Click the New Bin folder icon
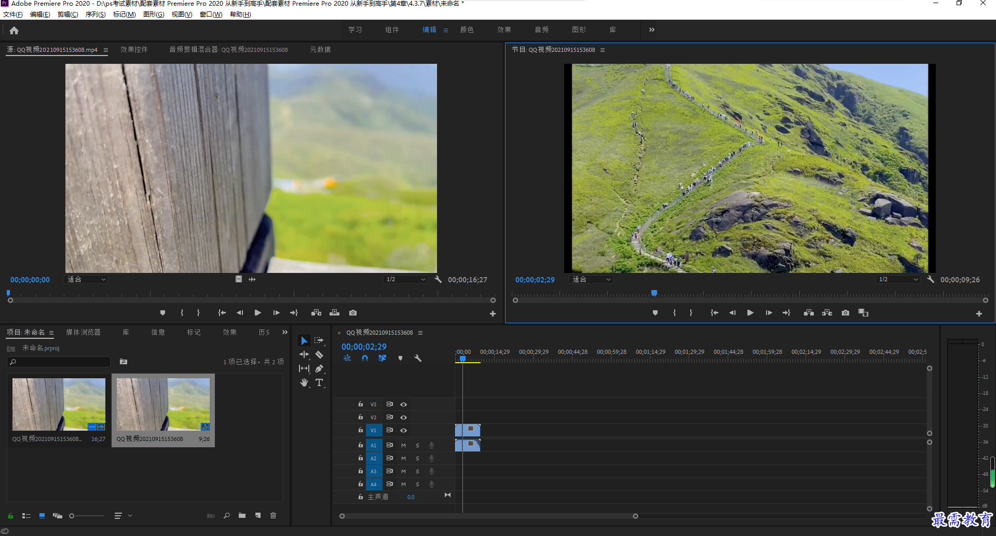Image resolution: width=996 pixels, height=536 pixels. [242, 516]
